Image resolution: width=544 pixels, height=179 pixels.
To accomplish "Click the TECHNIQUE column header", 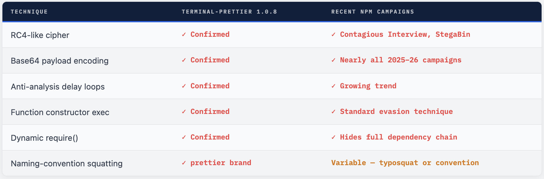I will 29,12.
